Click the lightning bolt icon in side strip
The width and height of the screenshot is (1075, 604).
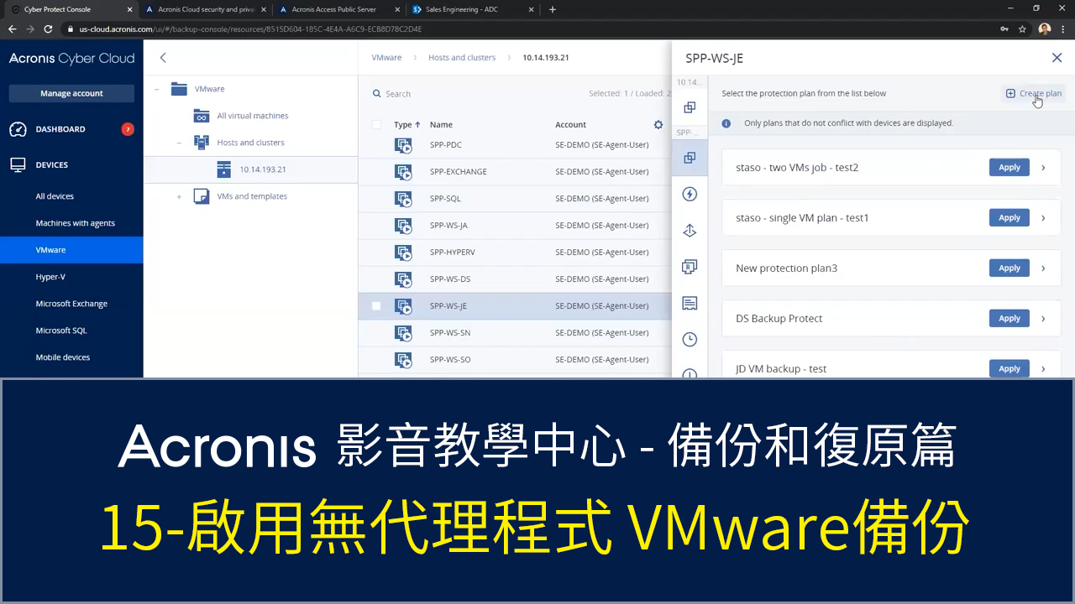[x=690, y=194]
